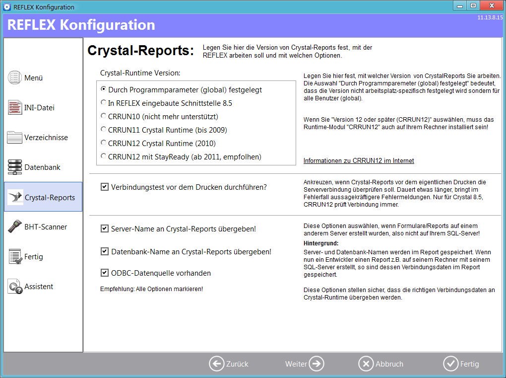Click the REFLEX gear icon in title bar
This screenshot has width=506, height=378.
[7, 7]
